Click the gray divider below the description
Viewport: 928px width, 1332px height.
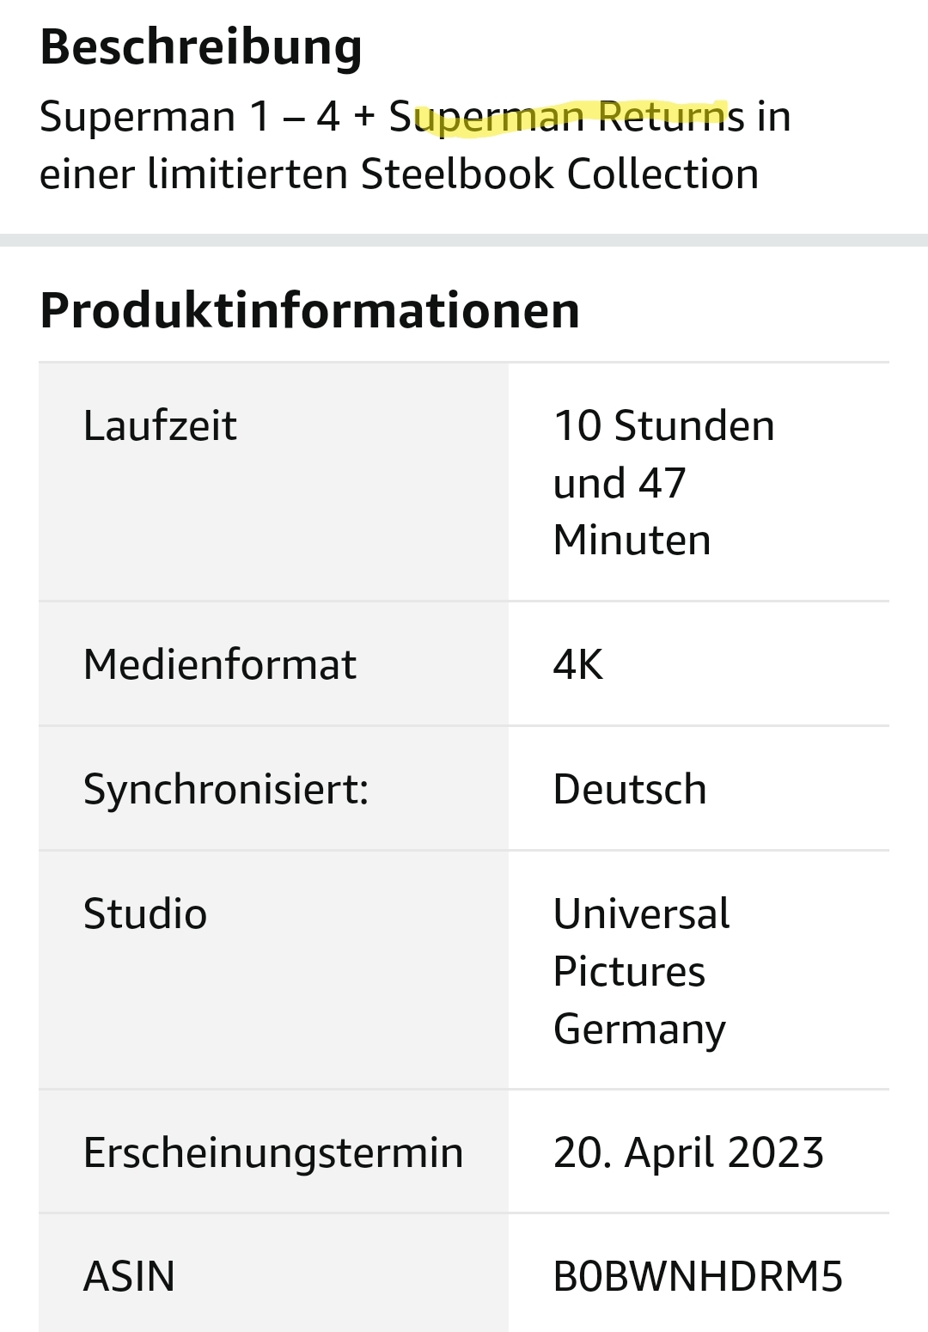[464, 240]
